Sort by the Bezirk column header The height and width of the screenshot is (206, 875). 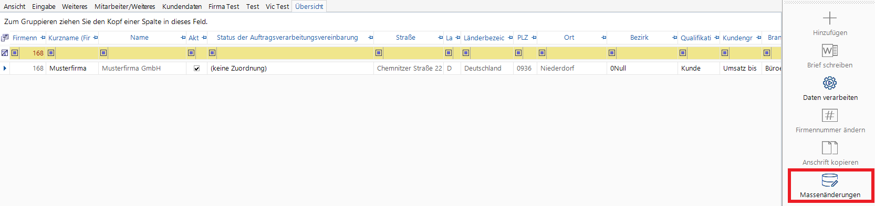click(639, 38)
